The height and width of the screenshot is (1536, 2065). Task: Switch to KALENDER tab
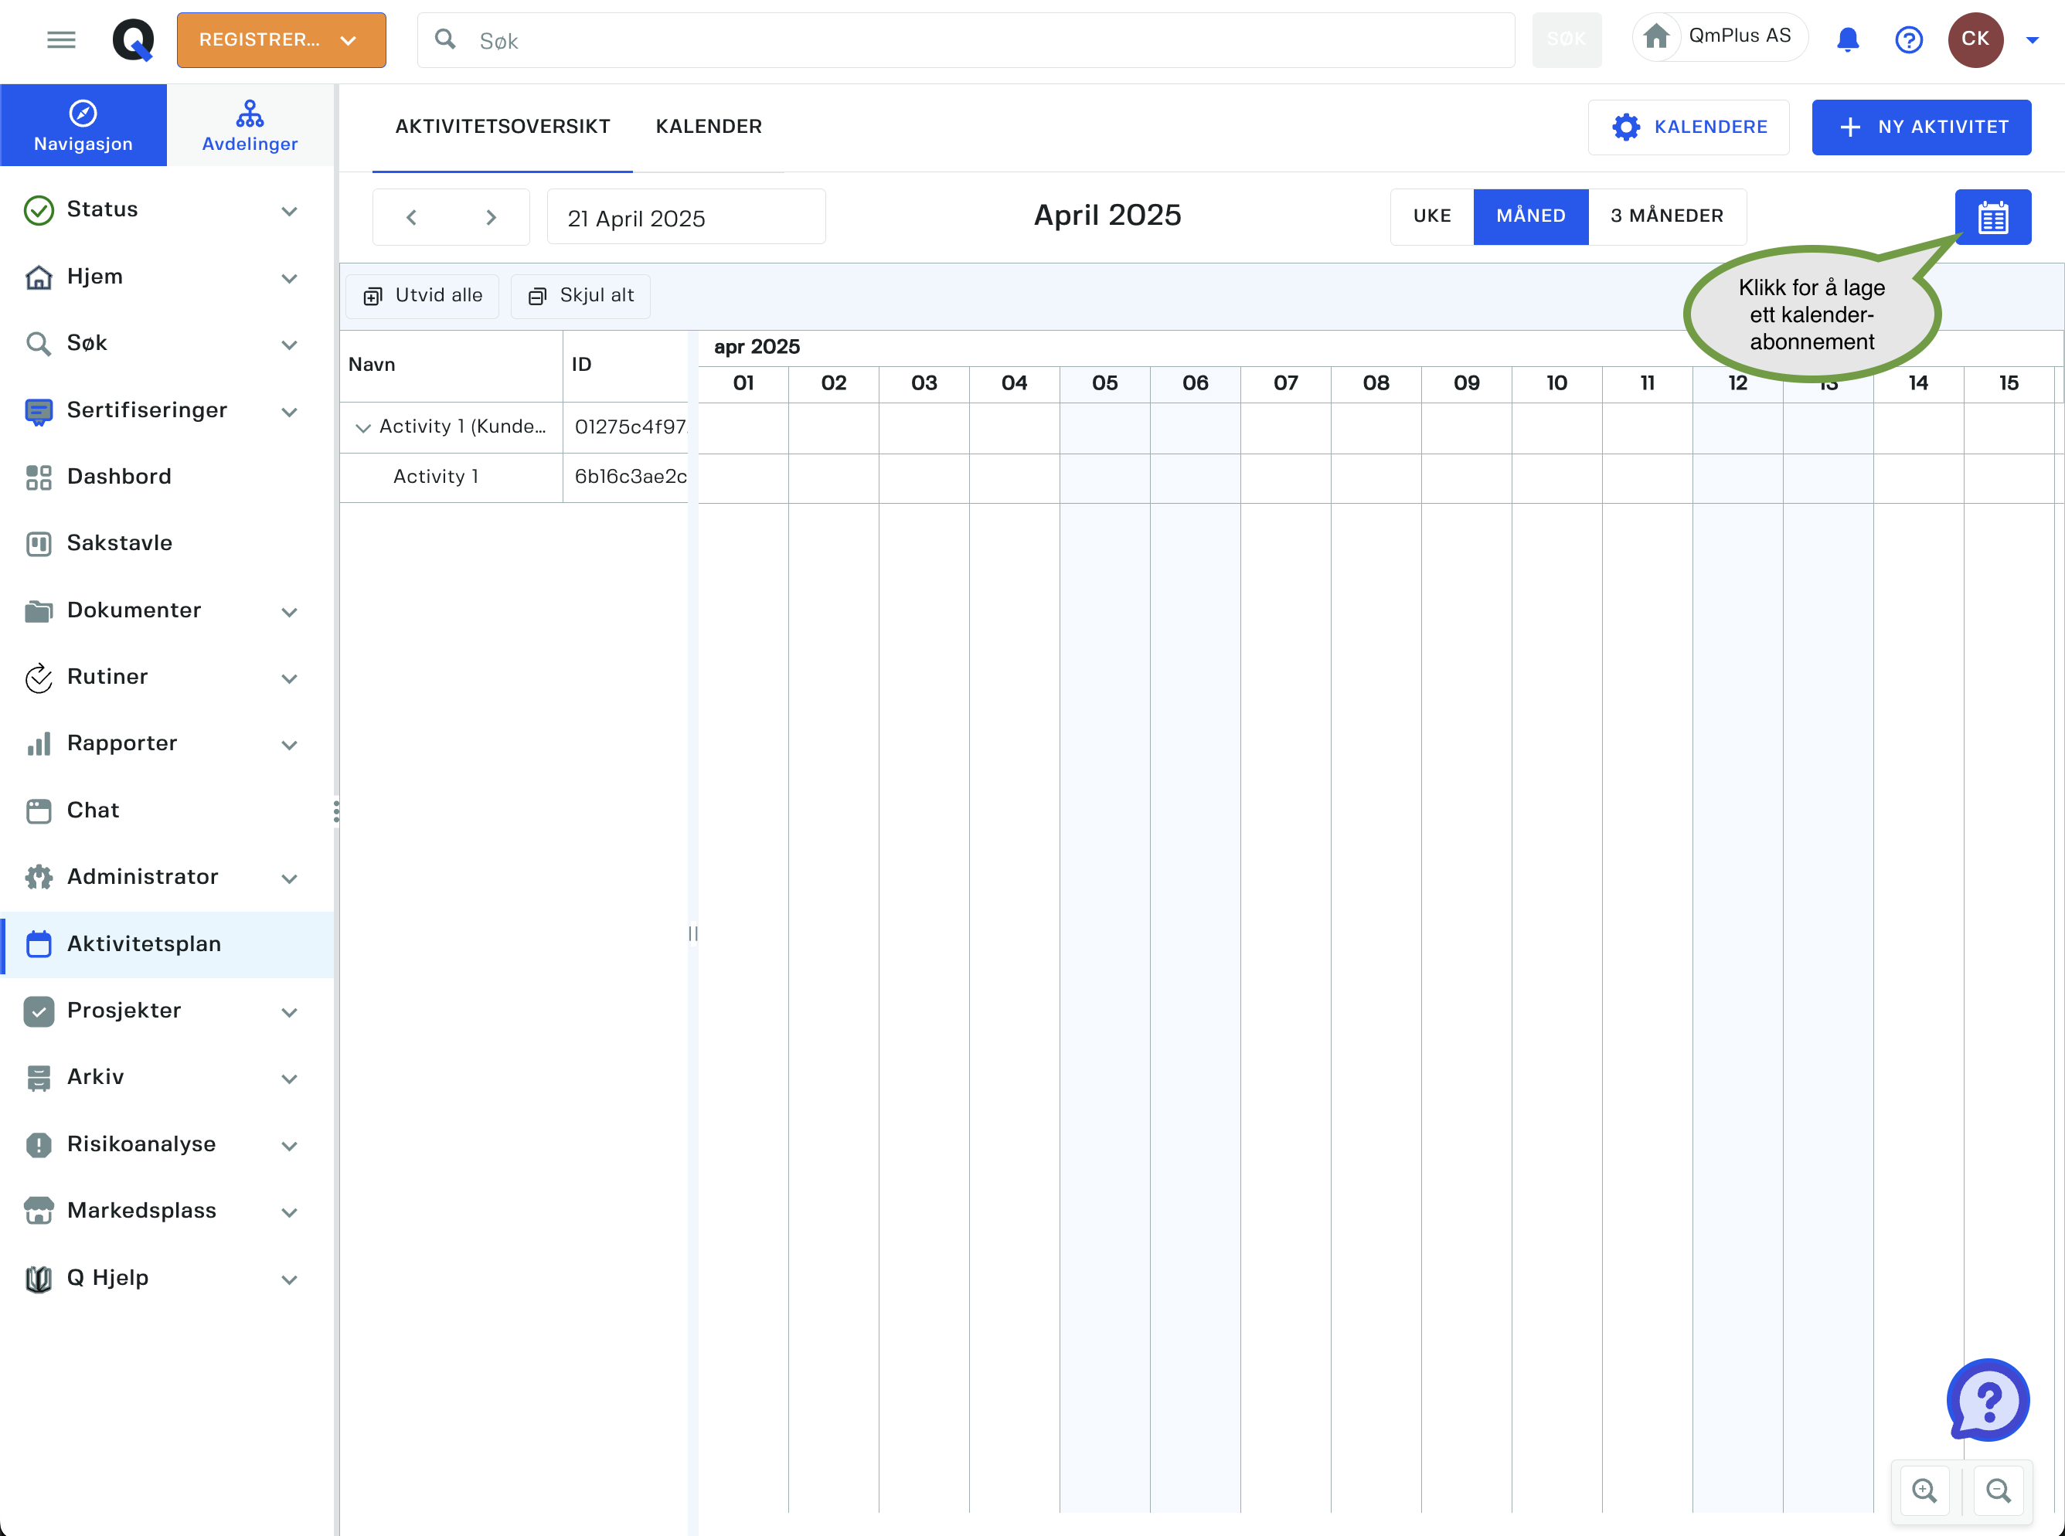pos(709,127)
